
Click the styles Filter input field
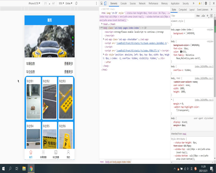(x=183, y=16)
